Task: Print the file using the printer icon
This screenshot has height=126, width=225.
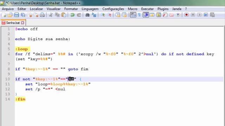Action: [x=42, y=15]
